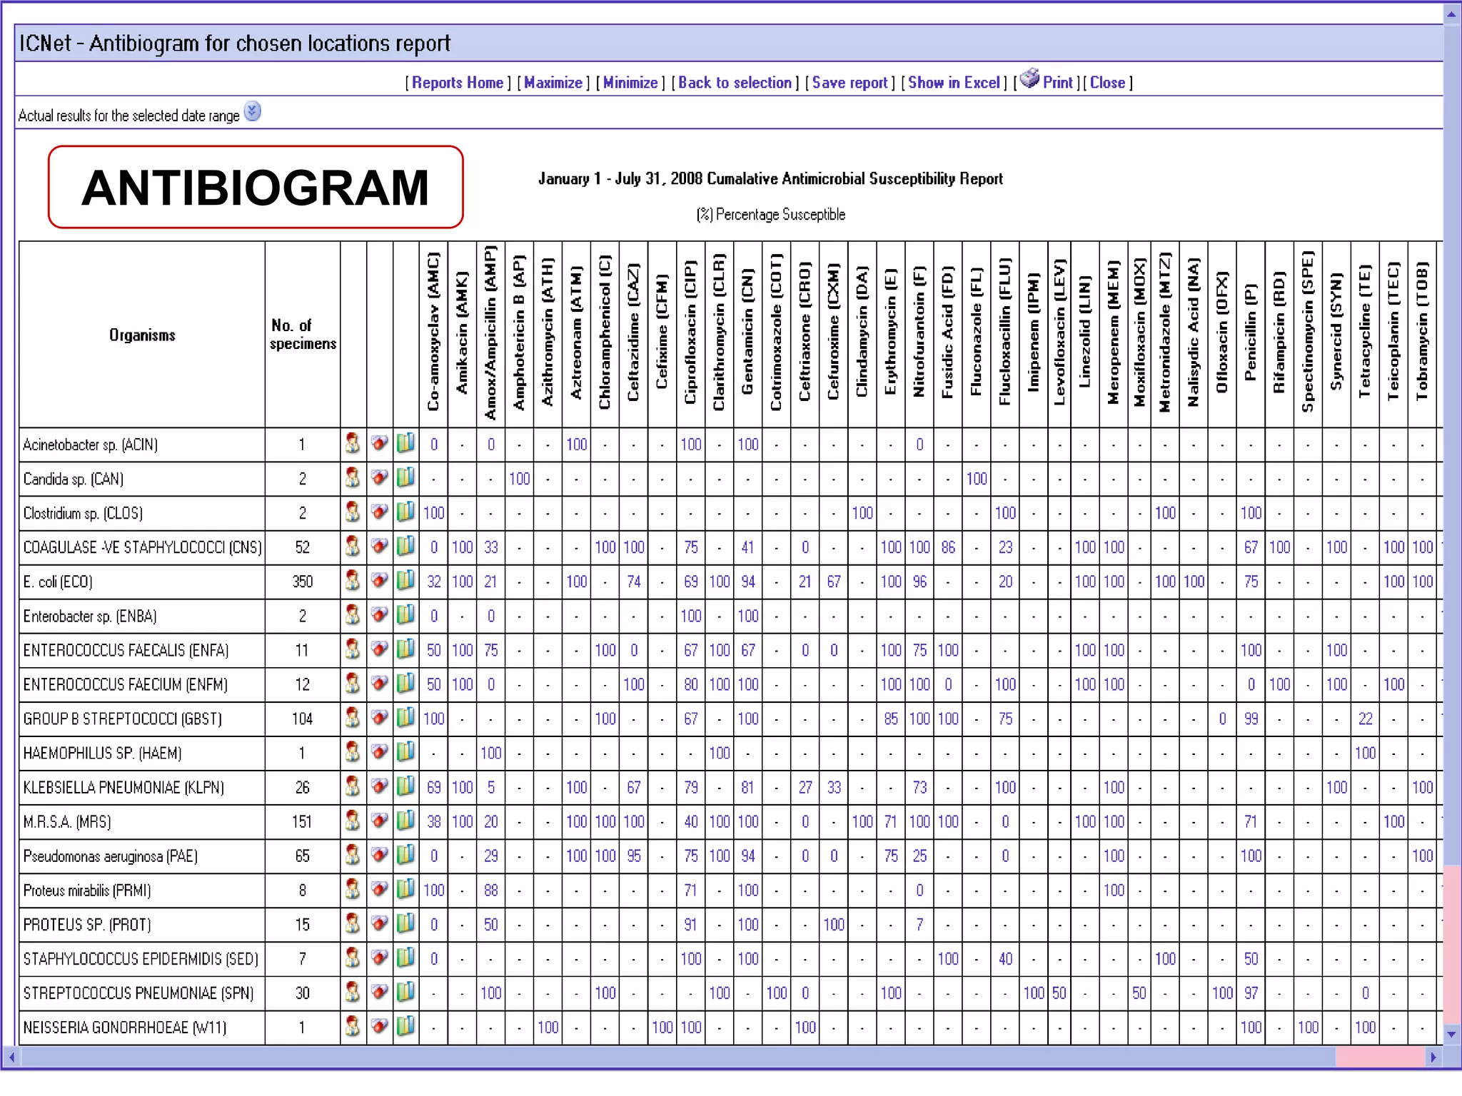1462x1096 pixels.
Task: Click E. coli Co-amoxyclav value 32
Action: point(434,582)
